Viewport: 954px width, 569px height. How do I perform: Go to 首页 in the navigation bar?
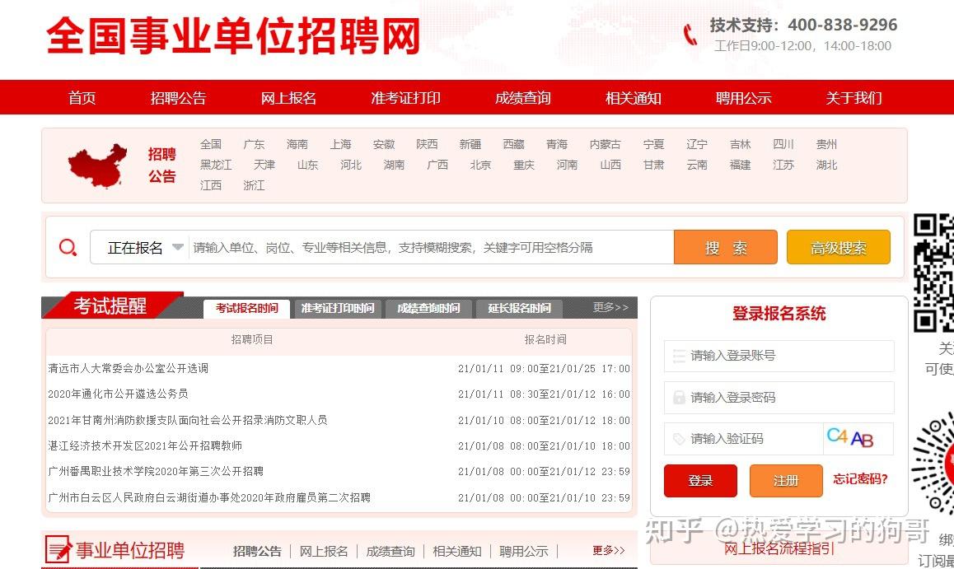tap(82, 98)
